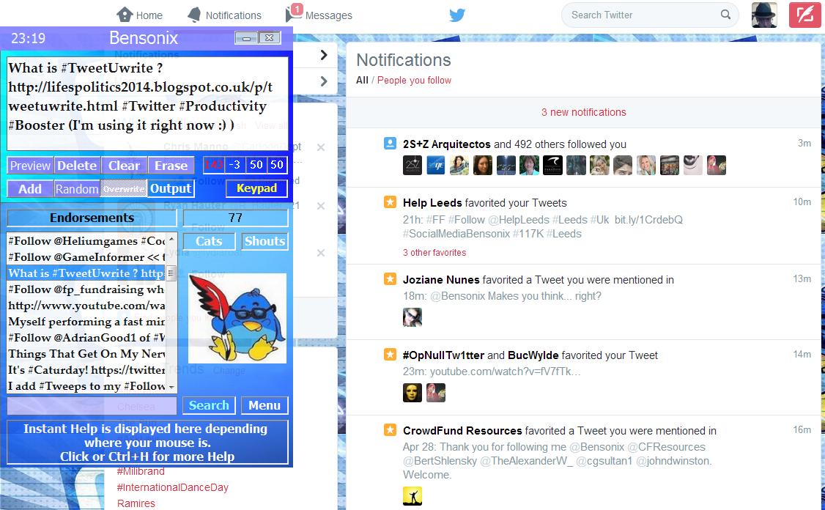Minimize the Bensonix window
The height and width of the screenshot is (510, 825).
[246, 38]
